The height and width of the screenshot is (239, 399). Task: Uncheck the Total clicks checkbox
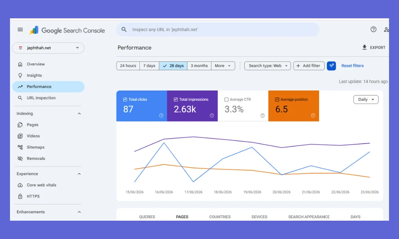(125, 100)
